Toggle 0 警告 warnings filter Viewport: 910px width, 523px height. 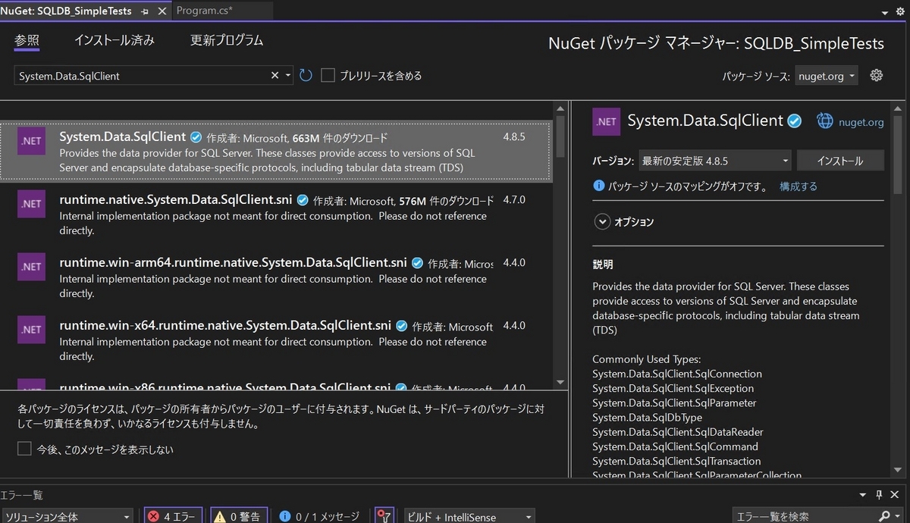pos(237,516)
